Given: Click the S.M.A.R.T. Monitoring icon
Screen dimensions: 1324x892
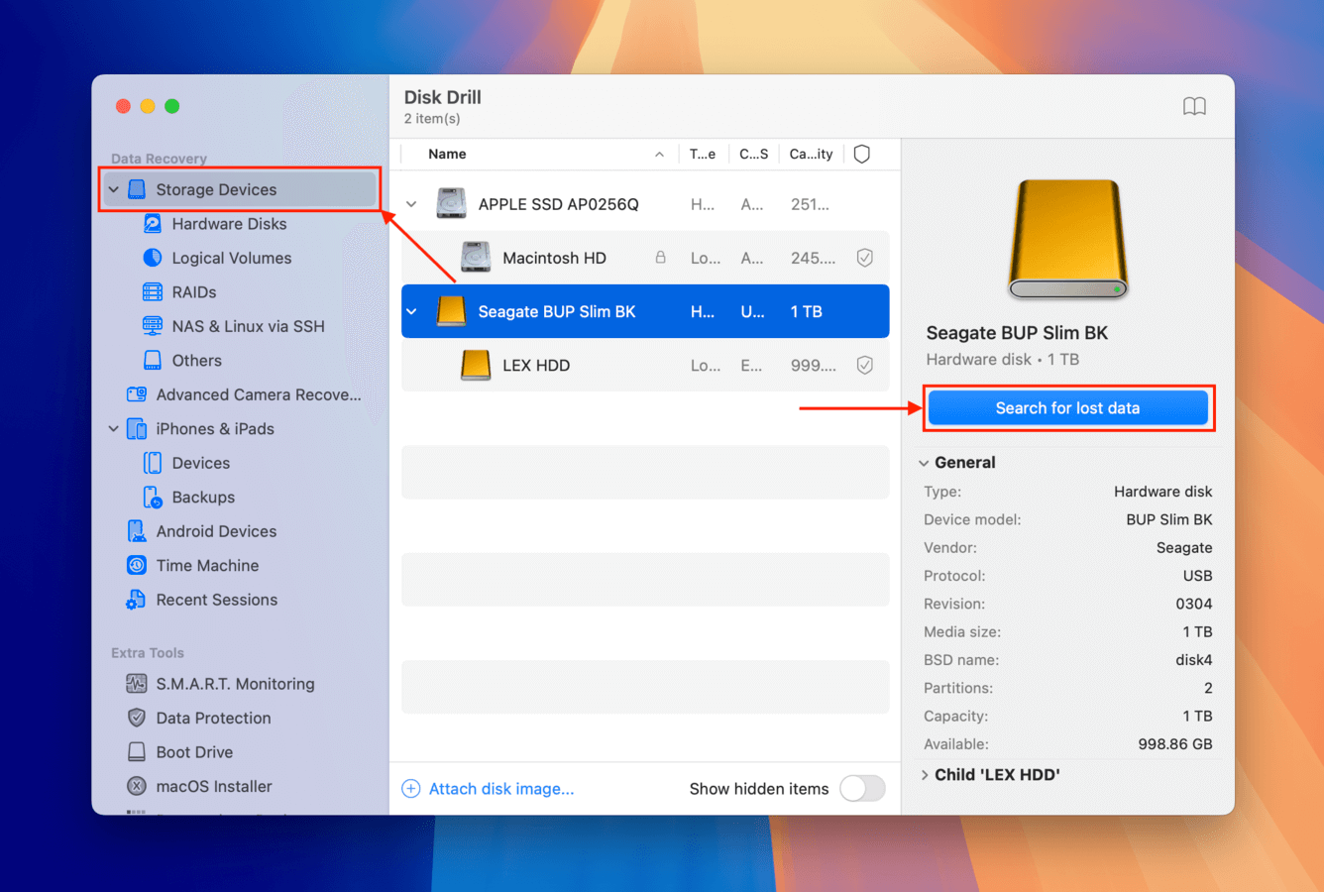Looking at the screenshot, I should coord(137,684).
